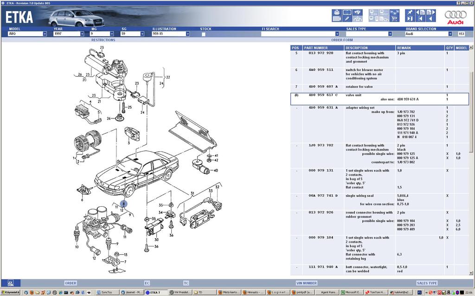The image size is (475, 296).
Task: Click the printer icon in the toolbar
Action: point(337,12)
